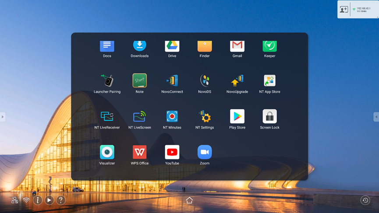
Task: Open the NovoDS app
Action: [205, 80]
